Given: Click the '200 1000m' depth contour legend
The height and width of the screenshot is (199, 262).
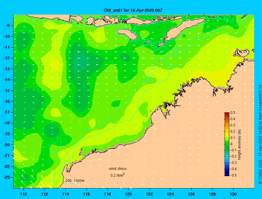Looking at the screenshot, I should [75, 180].
